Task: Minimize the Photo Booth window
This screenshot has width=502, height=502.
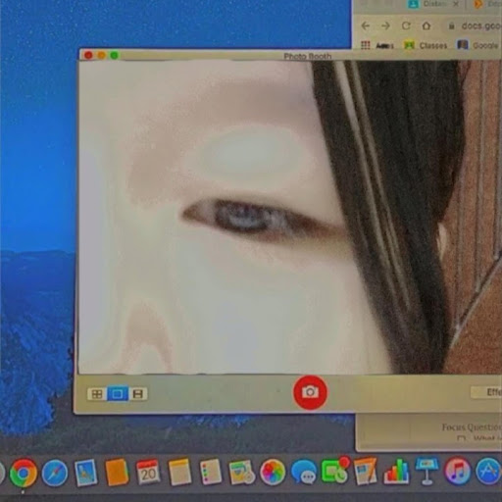Action: pyautogui.click(x=101, y=55)
